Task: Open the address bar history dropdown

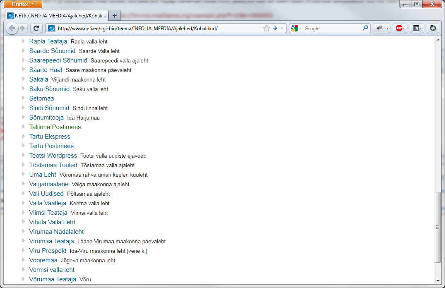Action: coord(282,28)
